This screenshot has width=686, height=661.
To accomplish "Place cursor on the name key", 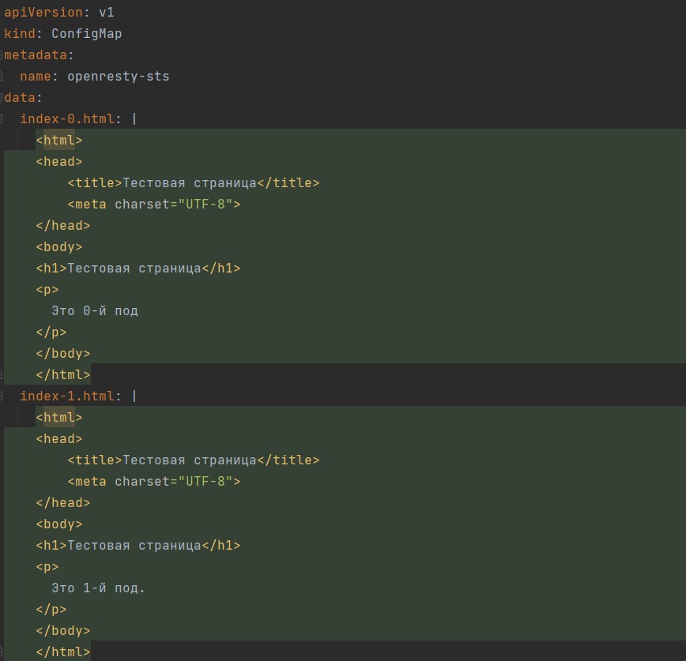I will tap(36, 77).
